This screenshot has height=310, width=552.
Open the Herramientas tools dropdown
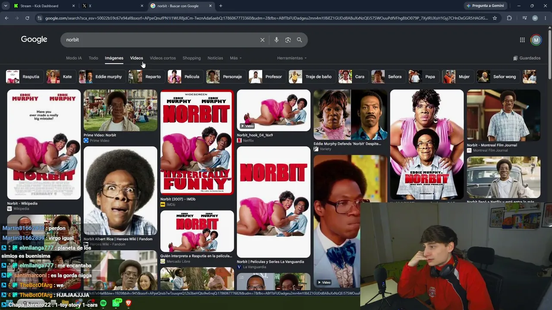point(292,58)
